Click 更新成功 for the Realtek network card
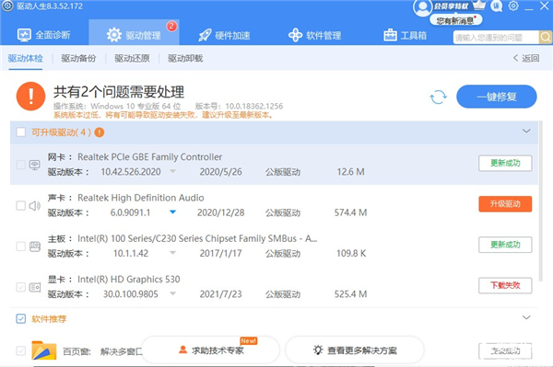This screenshot has height=367, width=553. pos(505,163)
